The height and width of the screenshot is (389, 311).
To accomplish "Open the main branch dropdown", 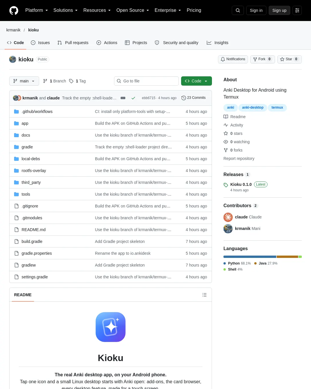I will (24, 81).
